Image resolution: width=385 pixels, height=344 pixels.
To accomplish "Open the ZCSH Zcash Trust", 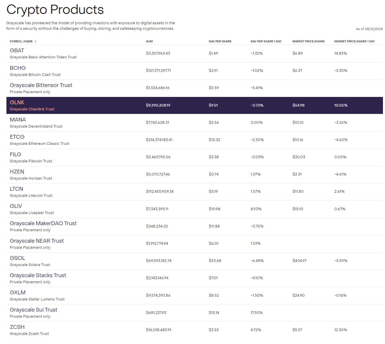I will coord(17,327).
